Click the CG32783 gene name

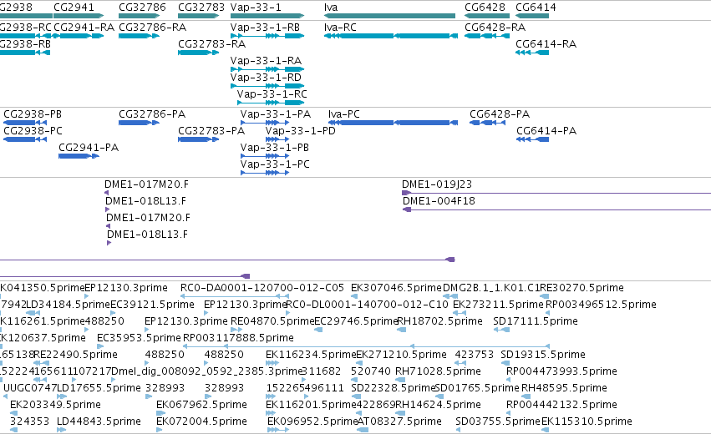pyautogui.click(x=201, y=8)
